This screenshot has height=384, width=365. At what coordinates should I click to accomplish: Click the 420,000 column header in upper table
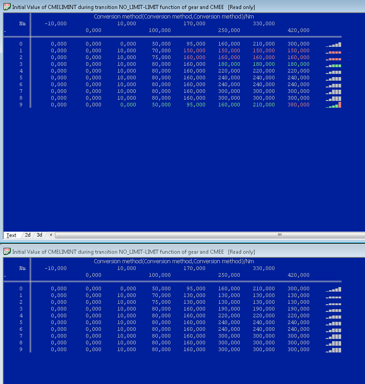(298, 30)
